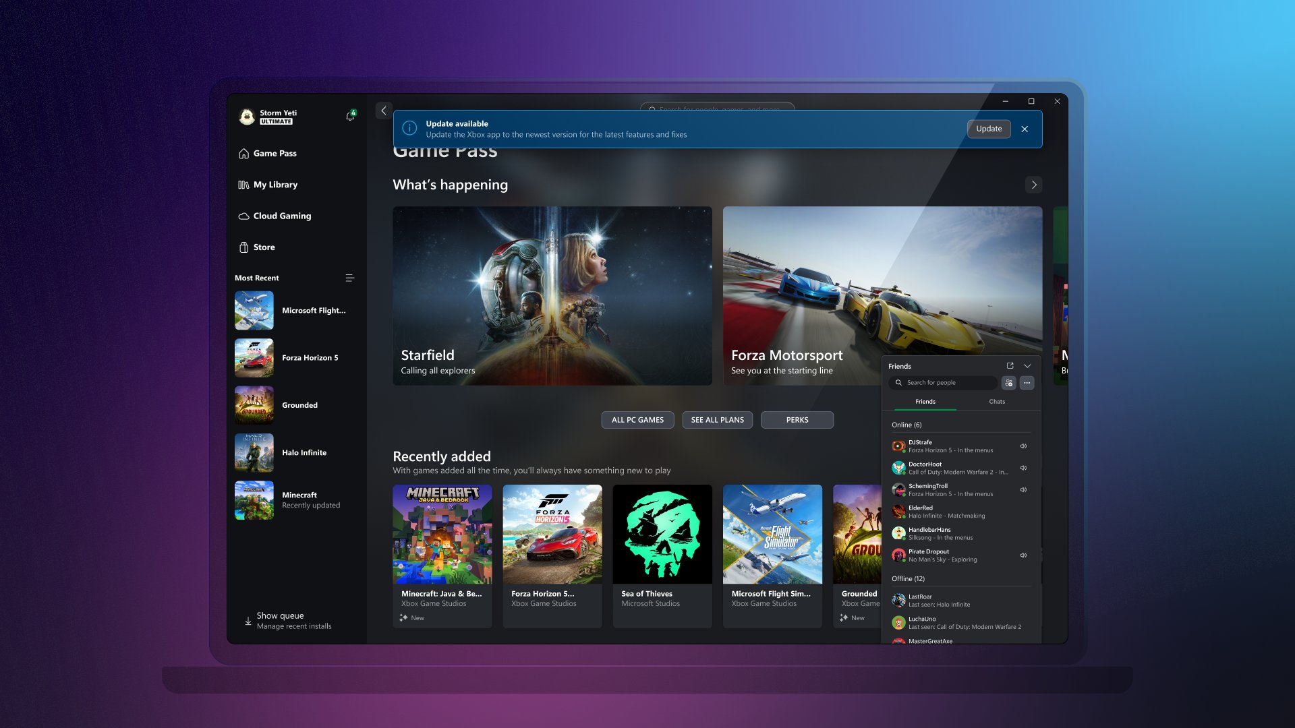
Task: Toggle DoctorHoot's speaker icon
Action: click(x=1023, y=468)
